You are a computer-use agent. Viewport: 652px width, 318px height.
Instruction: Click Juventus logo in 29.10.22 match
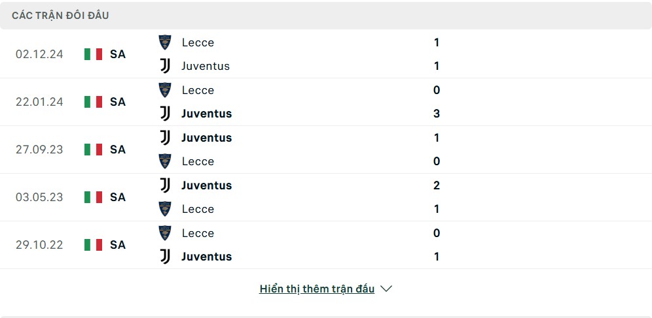point(165,257)
